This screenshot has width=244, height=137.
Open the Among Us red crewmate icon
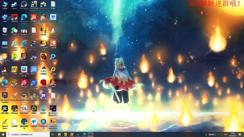point(43,58)
